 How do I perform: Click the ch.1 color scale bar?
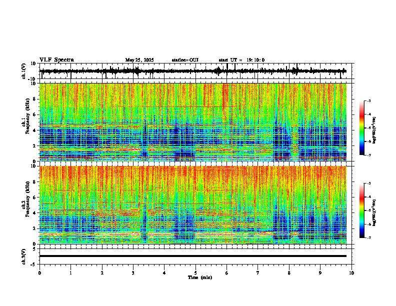point(362,128)
